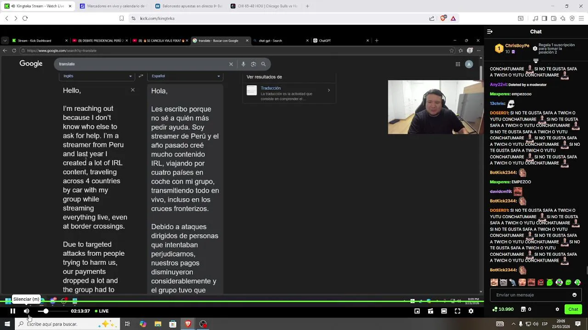This screenshot has height=330, width=588.
Task: Swap translation languages arrows
Action: click(141, 76)
